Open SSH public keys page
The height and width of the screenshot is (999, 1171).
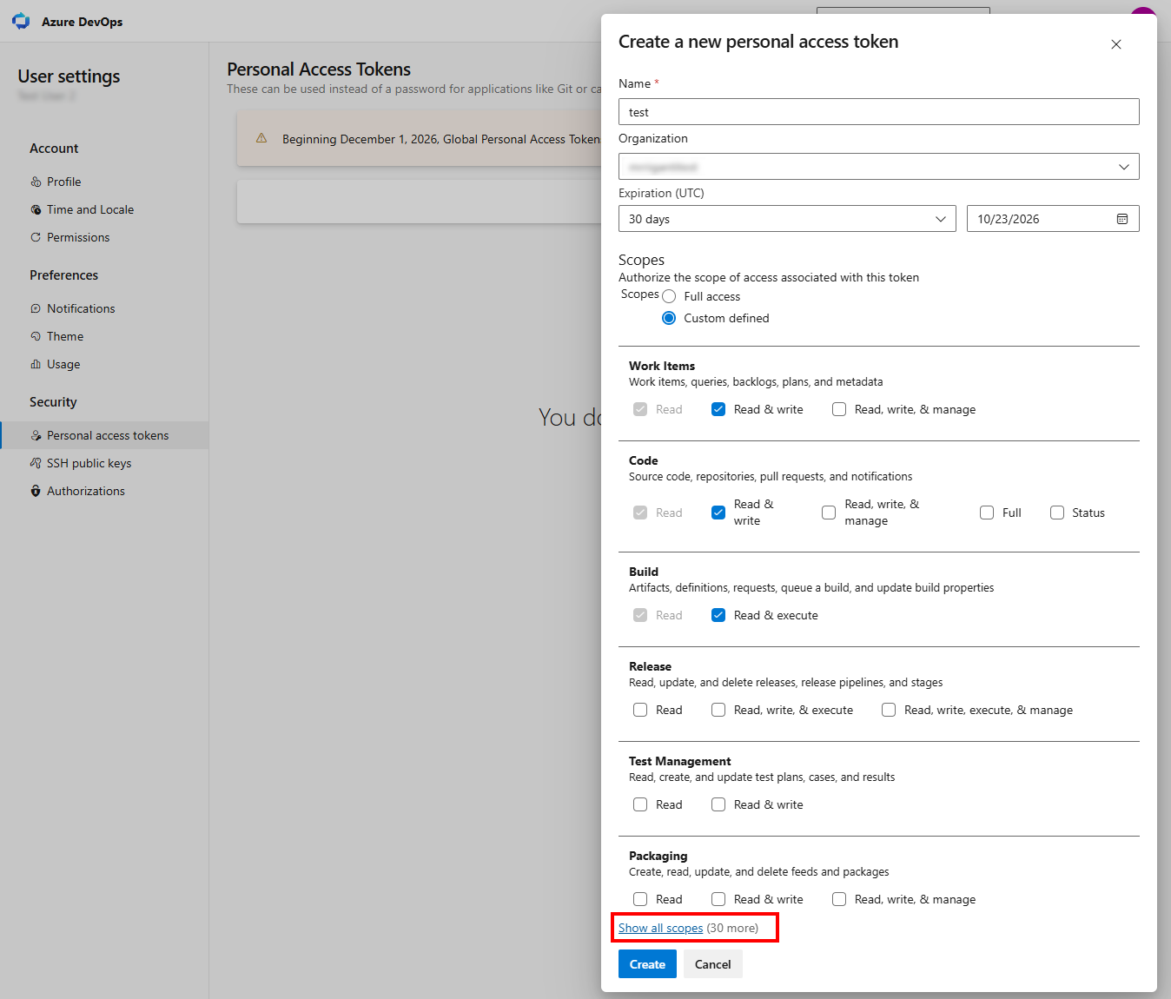coord(89,463)
